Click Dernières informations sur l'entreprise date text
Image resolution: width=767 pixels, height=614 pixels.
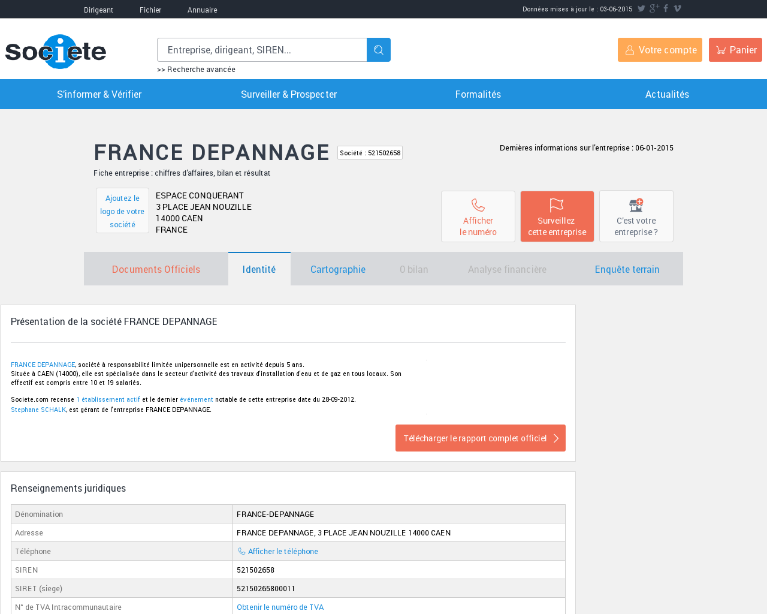587,148
